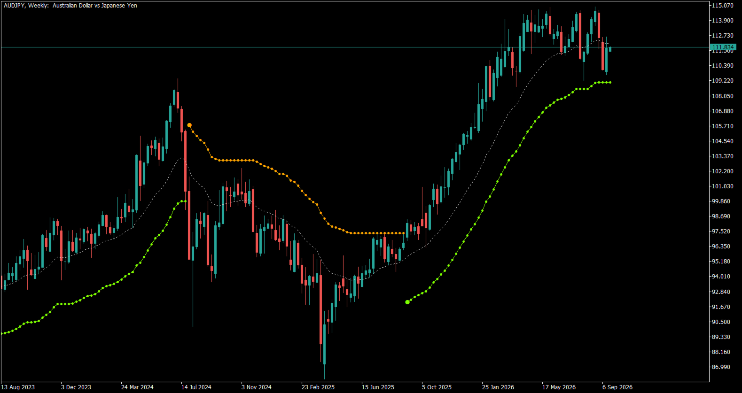Click the current price label 111.834
The image size is (742, 393).
coord(723,47)
